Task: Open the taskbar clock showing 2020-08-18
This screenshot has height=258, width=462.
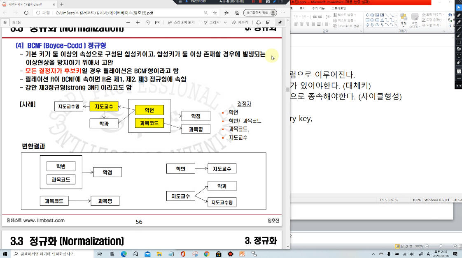Action: click(441, 254)
